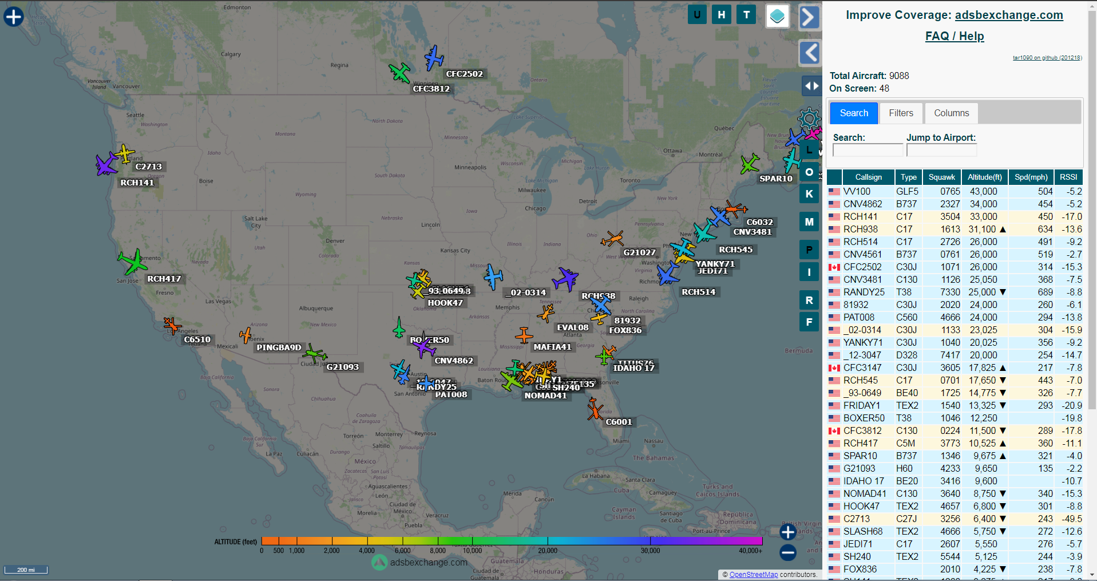This screenshot has width=1097, height=581.
Task: Open the adsbexchange.com coverage link
Action: click(x=1009, y=15)
